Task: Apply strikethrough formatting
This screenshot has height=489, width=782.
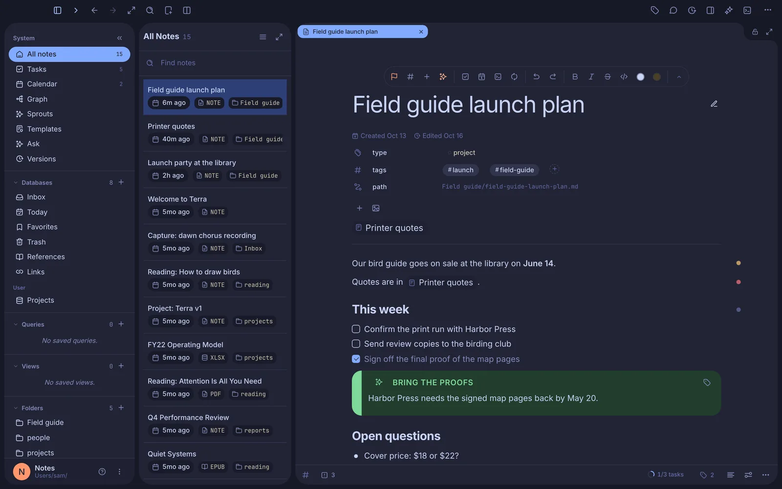Action: [608, 77]
